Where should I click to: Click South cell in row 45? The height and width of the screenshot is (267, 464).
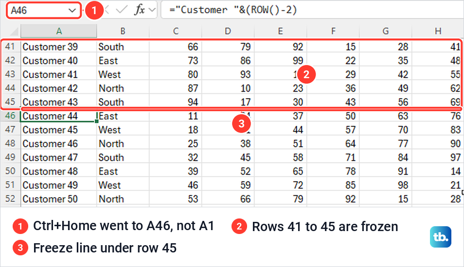[x=123, y=102]
